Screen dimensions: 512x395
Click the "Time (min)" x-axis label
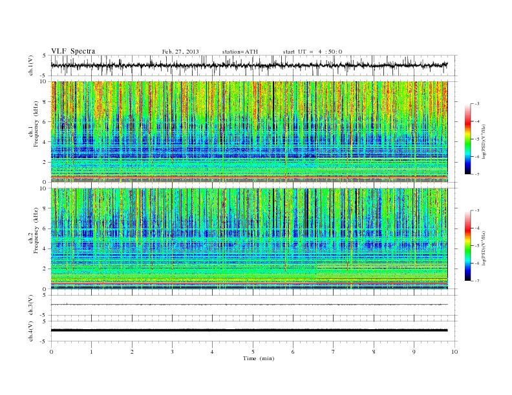pos(259,358)
